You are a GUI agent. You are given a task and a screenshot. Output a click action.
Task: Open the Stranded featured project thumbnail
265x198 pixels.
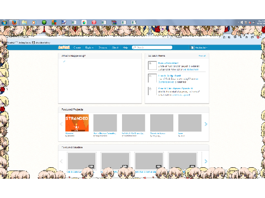point(77,123)
